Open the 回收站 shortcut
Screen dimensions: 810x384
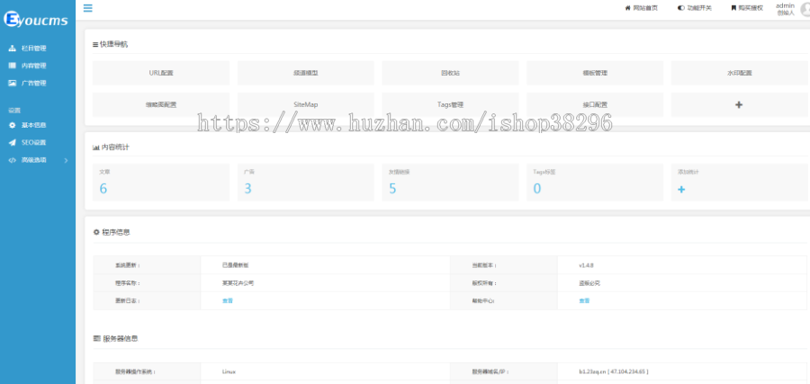pos(450,73)
